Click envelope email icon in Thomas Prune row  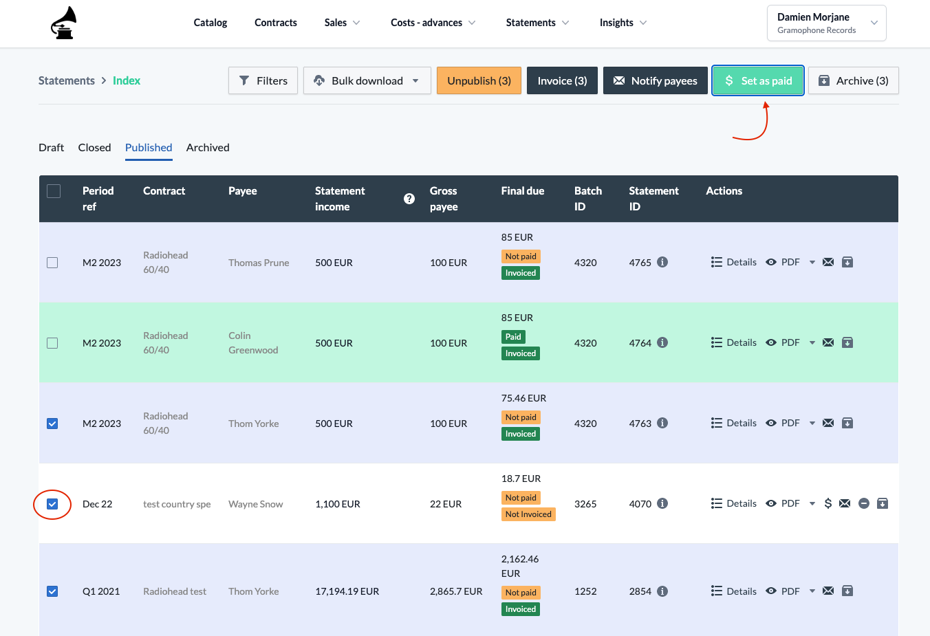pos(828,262)
